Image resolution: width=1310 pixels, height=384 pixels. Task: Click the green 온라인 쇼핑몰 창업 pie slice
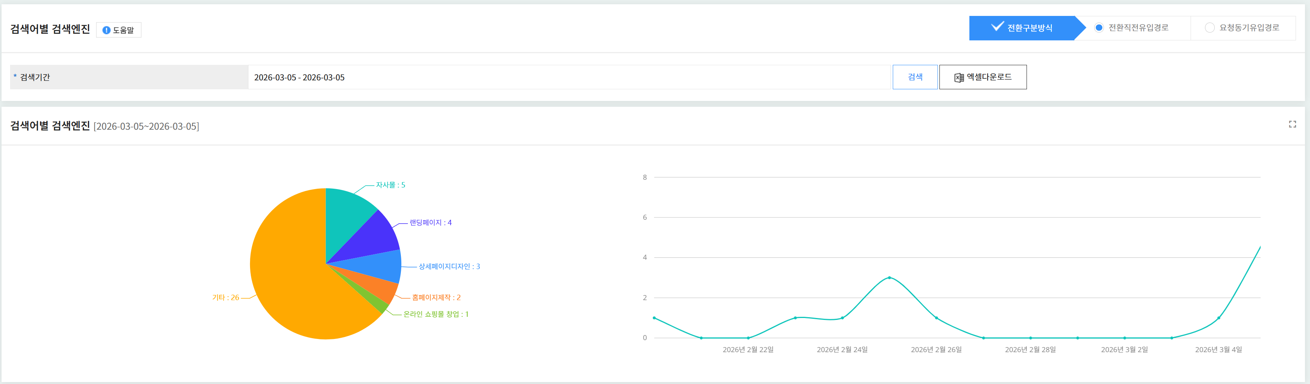coord(380,304)
